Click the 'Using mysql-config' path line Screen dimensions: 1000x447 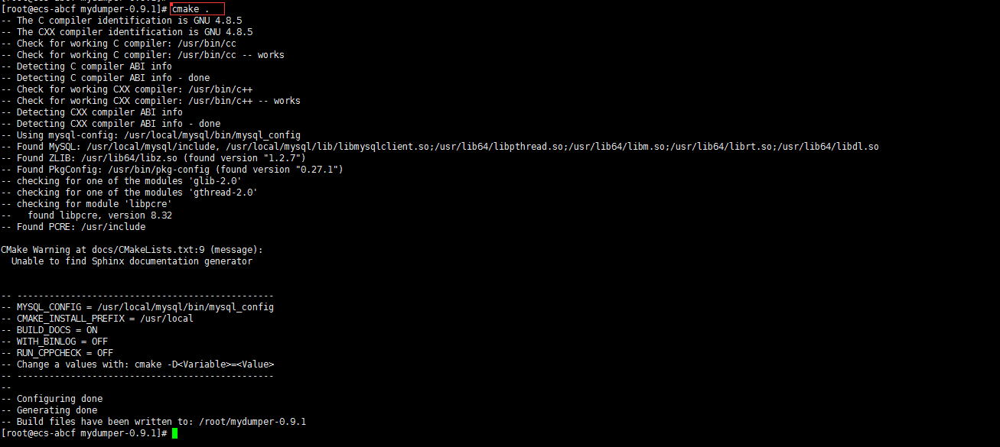(151, 135)
